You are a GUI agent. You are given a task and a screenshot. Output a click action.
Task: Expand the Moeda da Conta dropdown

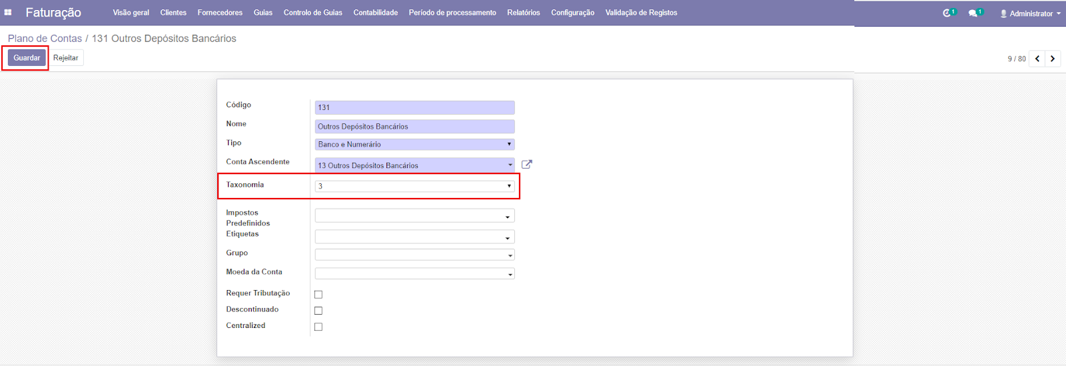pyautogui.click(x=414, y=274)
